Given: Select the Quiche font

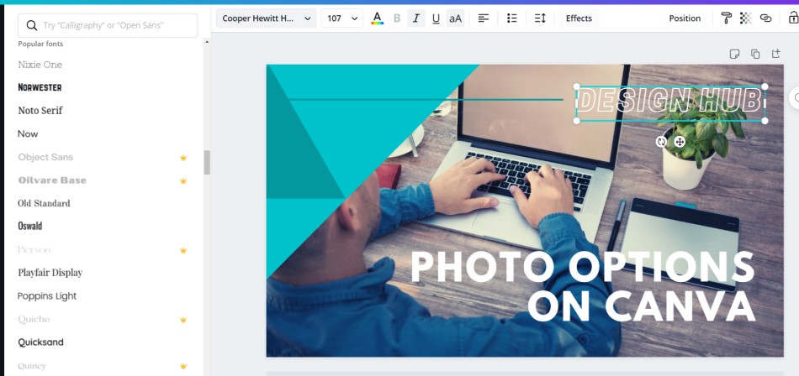Looking at the screenshot, I should click(34, 320).
